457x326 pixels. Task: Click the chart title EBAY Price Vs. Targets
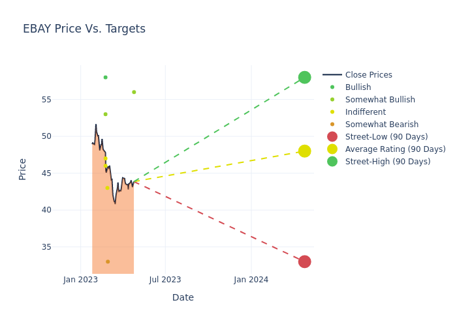[84, 29]
